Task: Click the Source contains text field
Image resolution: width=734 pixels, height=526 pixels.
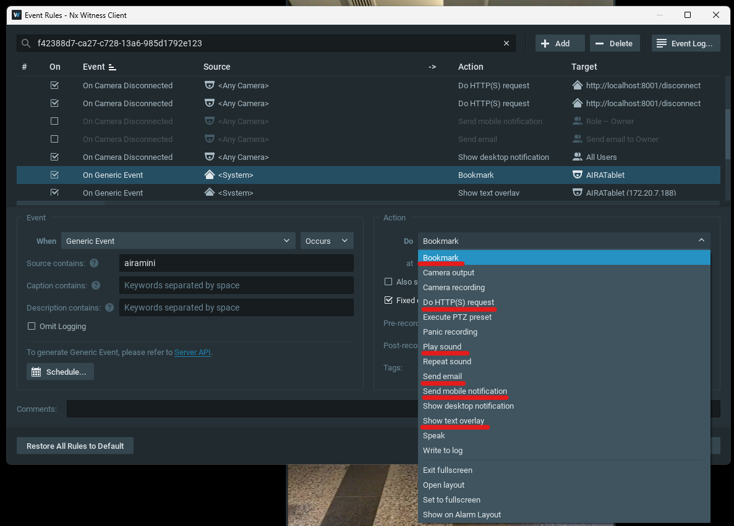Action: 236,263
